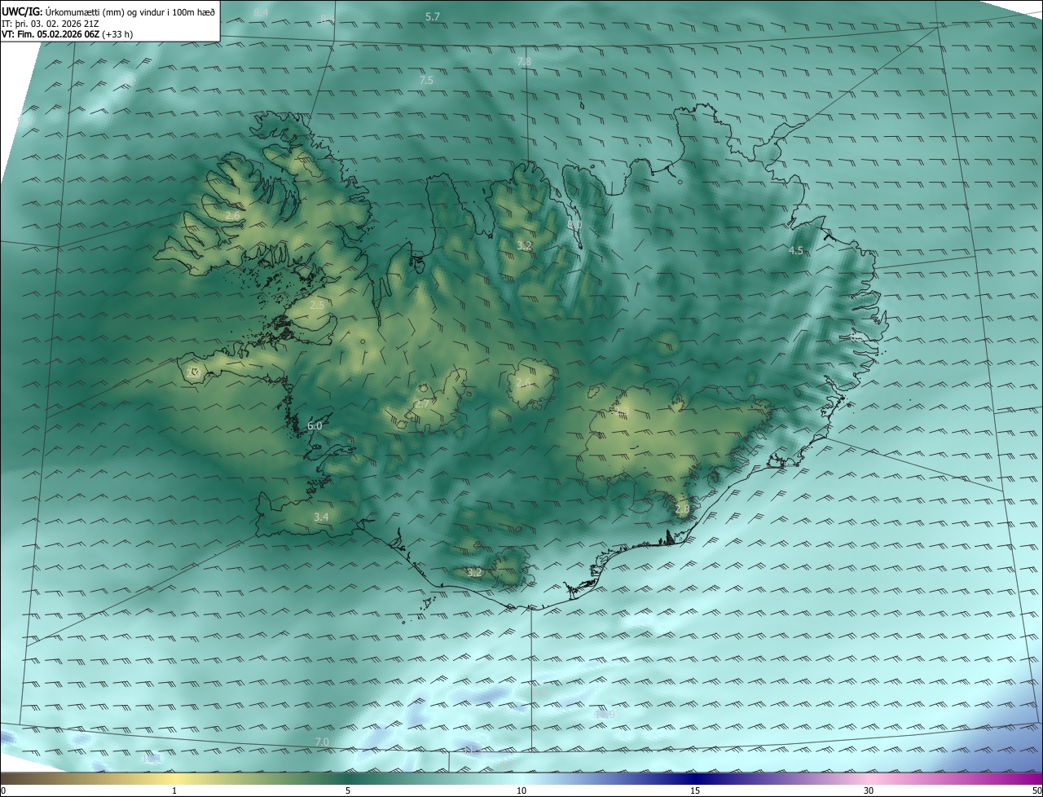Click the 7.8 value label on map
Screen dimensions: 1043x797
[x=524, y=61]
